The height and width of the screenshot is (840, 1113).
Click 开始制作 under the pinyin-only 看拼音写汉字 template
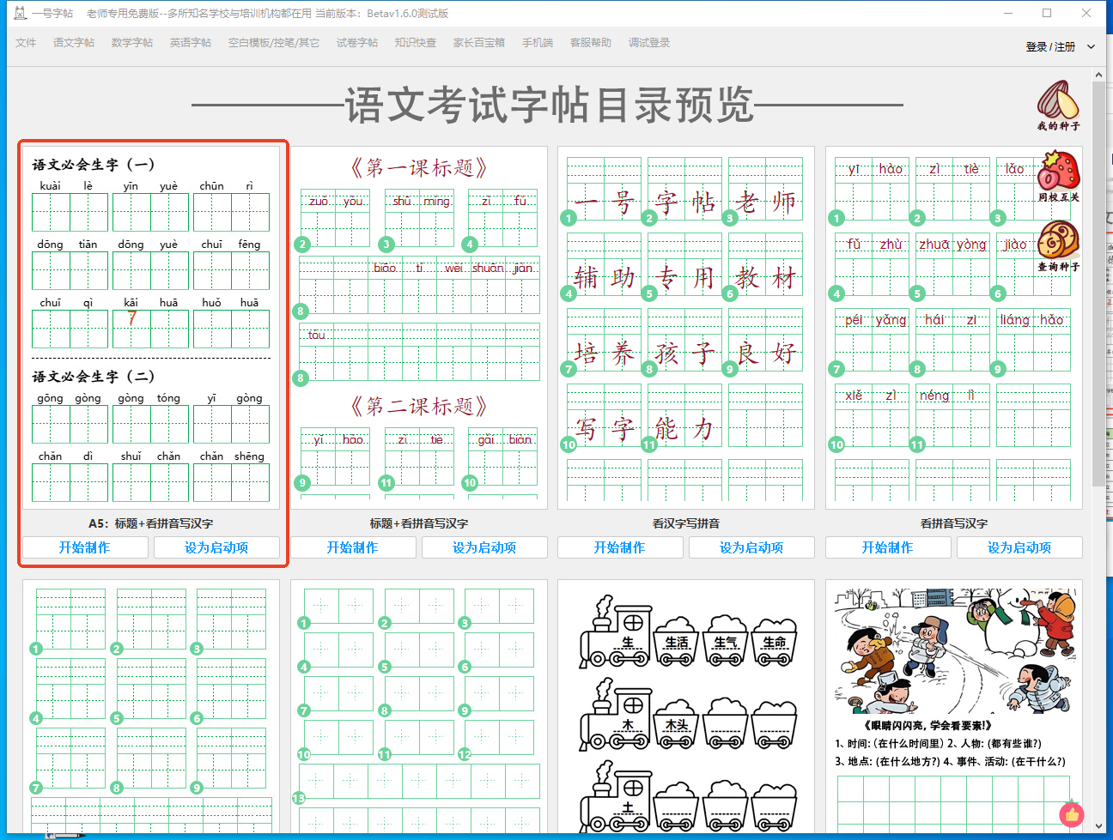coord(888,547)
